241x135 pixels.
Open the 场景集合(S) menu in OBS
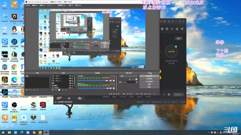pyautogui.click(x=62, y=5)
